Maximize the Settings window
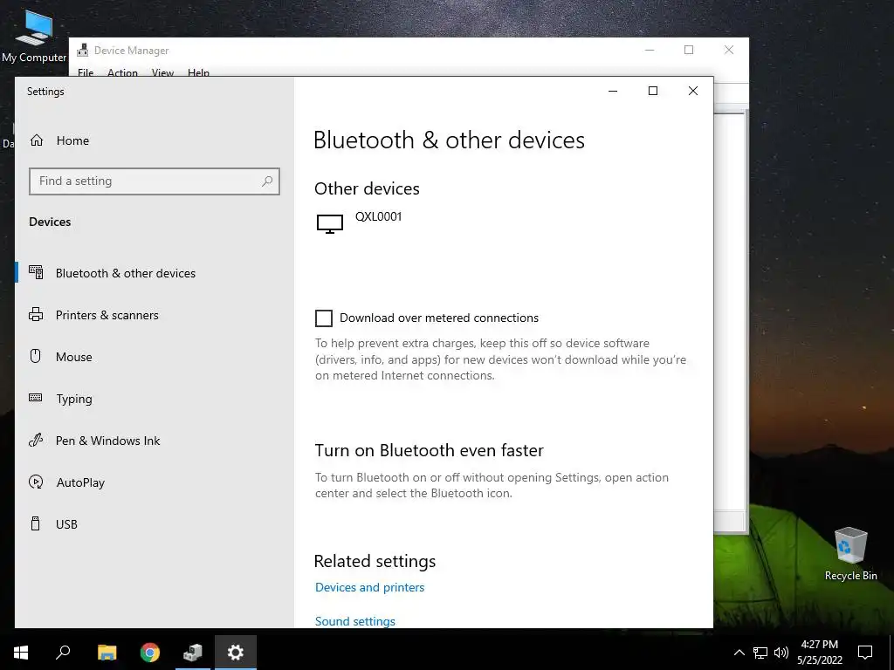 point(653,91)
